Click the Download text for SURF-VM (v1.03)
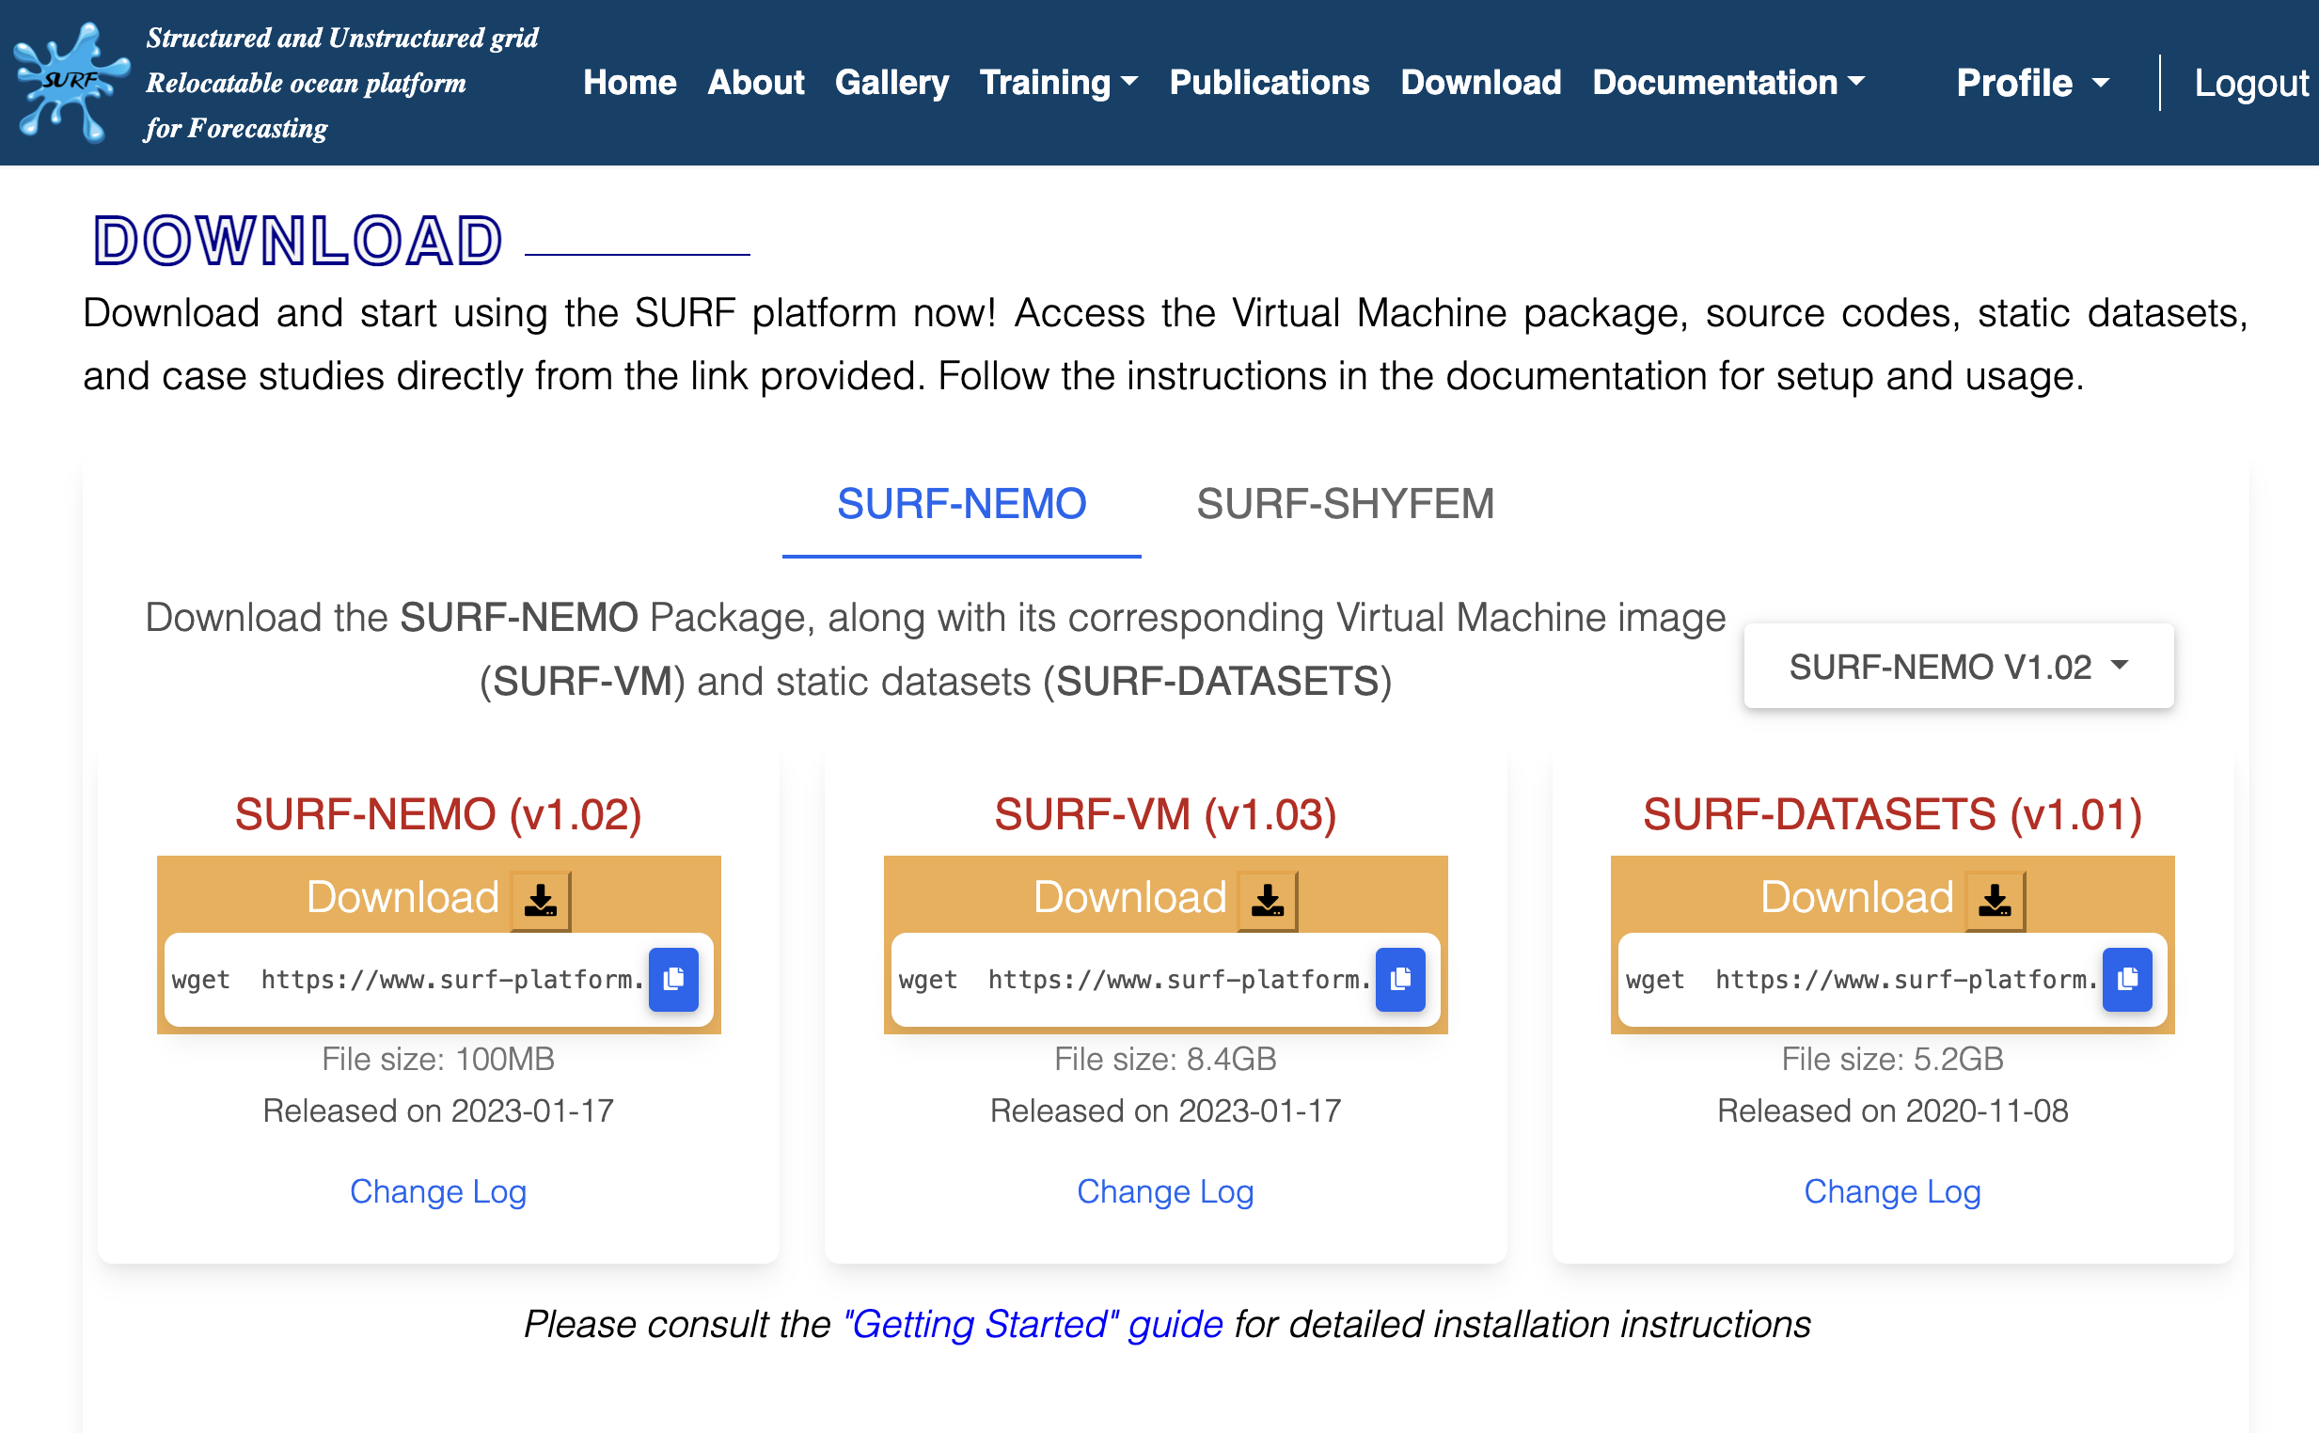Screen dimensions: 2319x1433 tap(1129, 898)
